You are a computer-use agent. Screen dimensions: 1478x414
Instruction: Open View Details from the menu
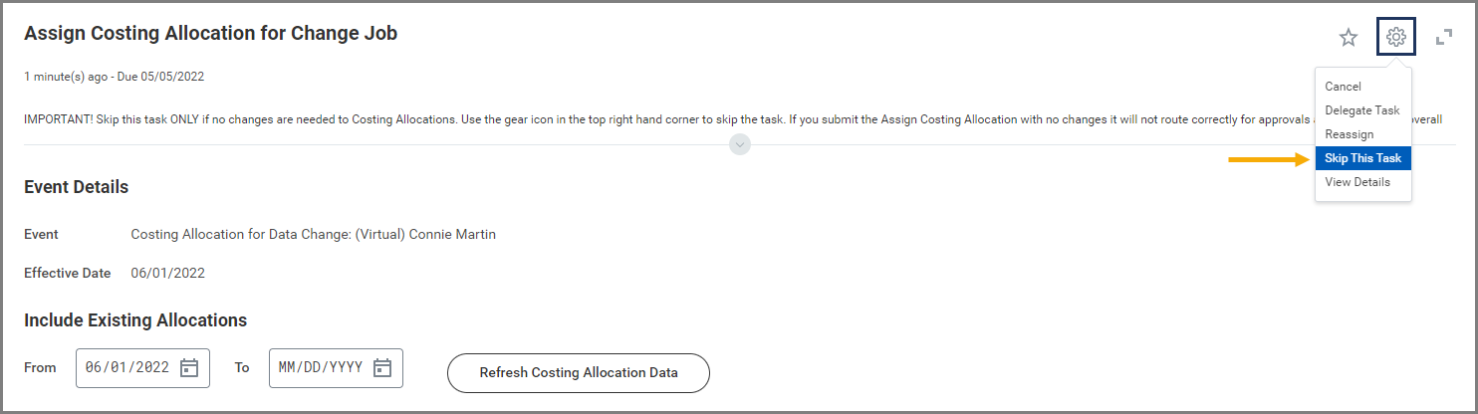pos(1357,182)
